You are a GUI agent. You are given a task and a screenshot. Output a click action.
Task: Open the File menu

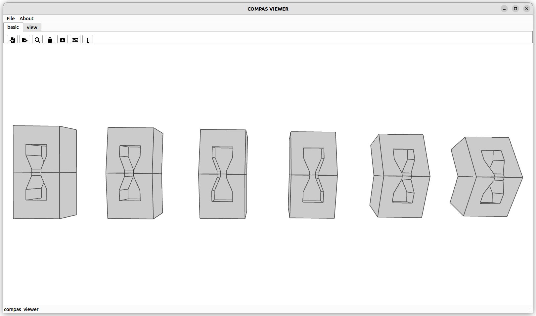coord(11,19)
